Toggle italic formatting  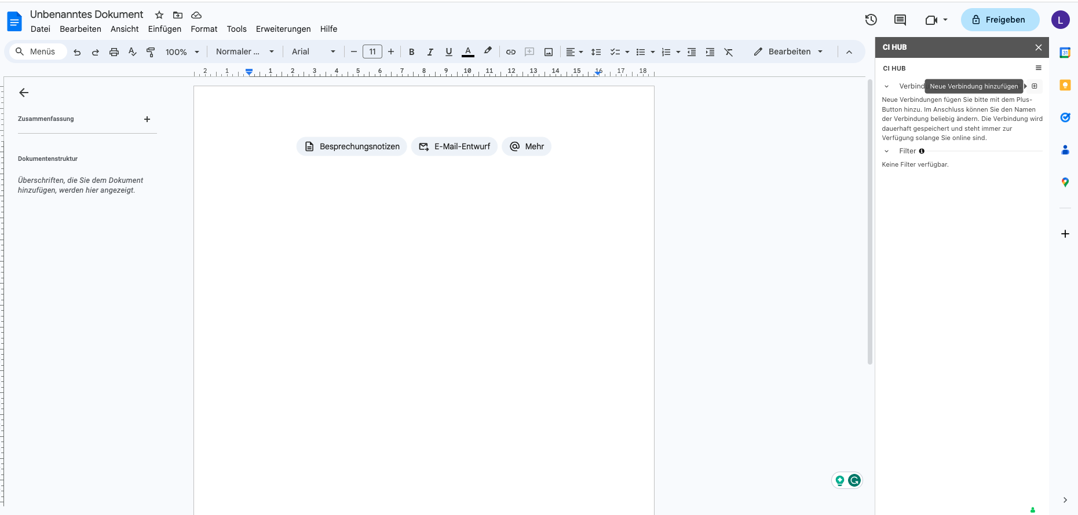[430, 52]
